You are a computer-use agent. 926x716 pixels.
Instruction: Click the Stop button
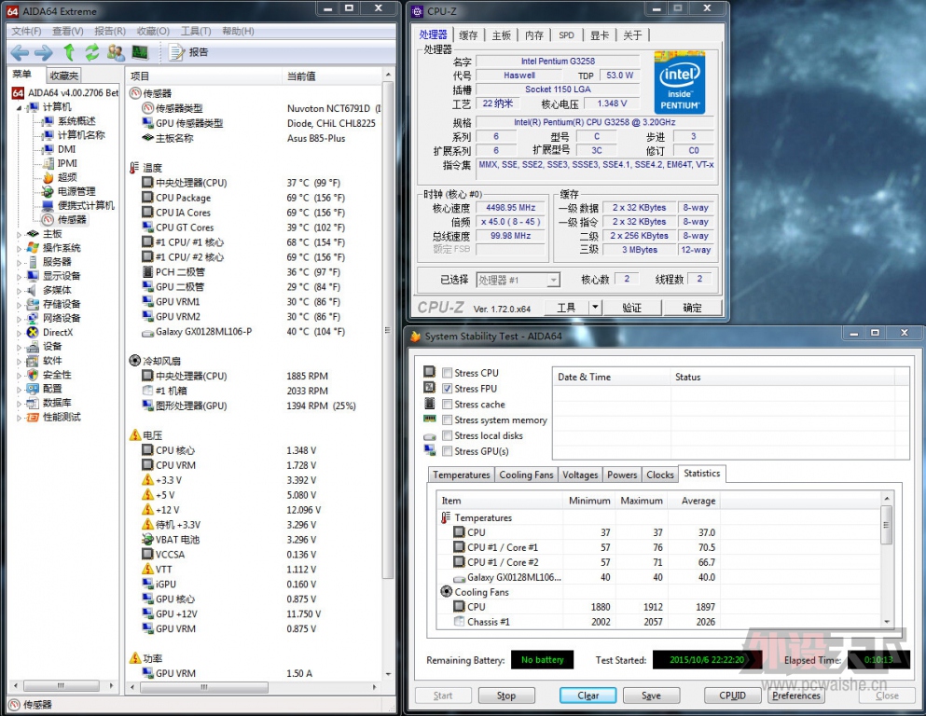(x=506, y=695)
